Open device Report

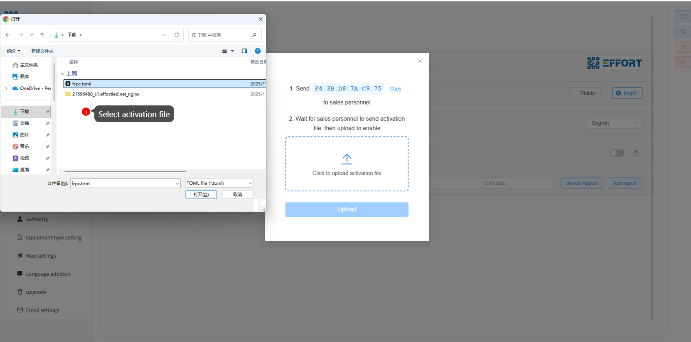coord(582,183)
